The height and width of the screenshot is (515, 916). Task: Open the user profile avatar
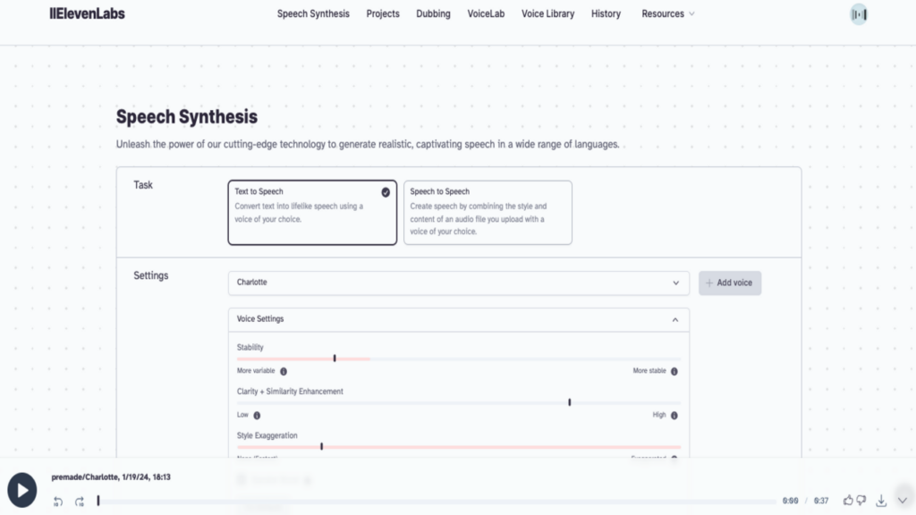pyautogui.click(x=859, y=14)
